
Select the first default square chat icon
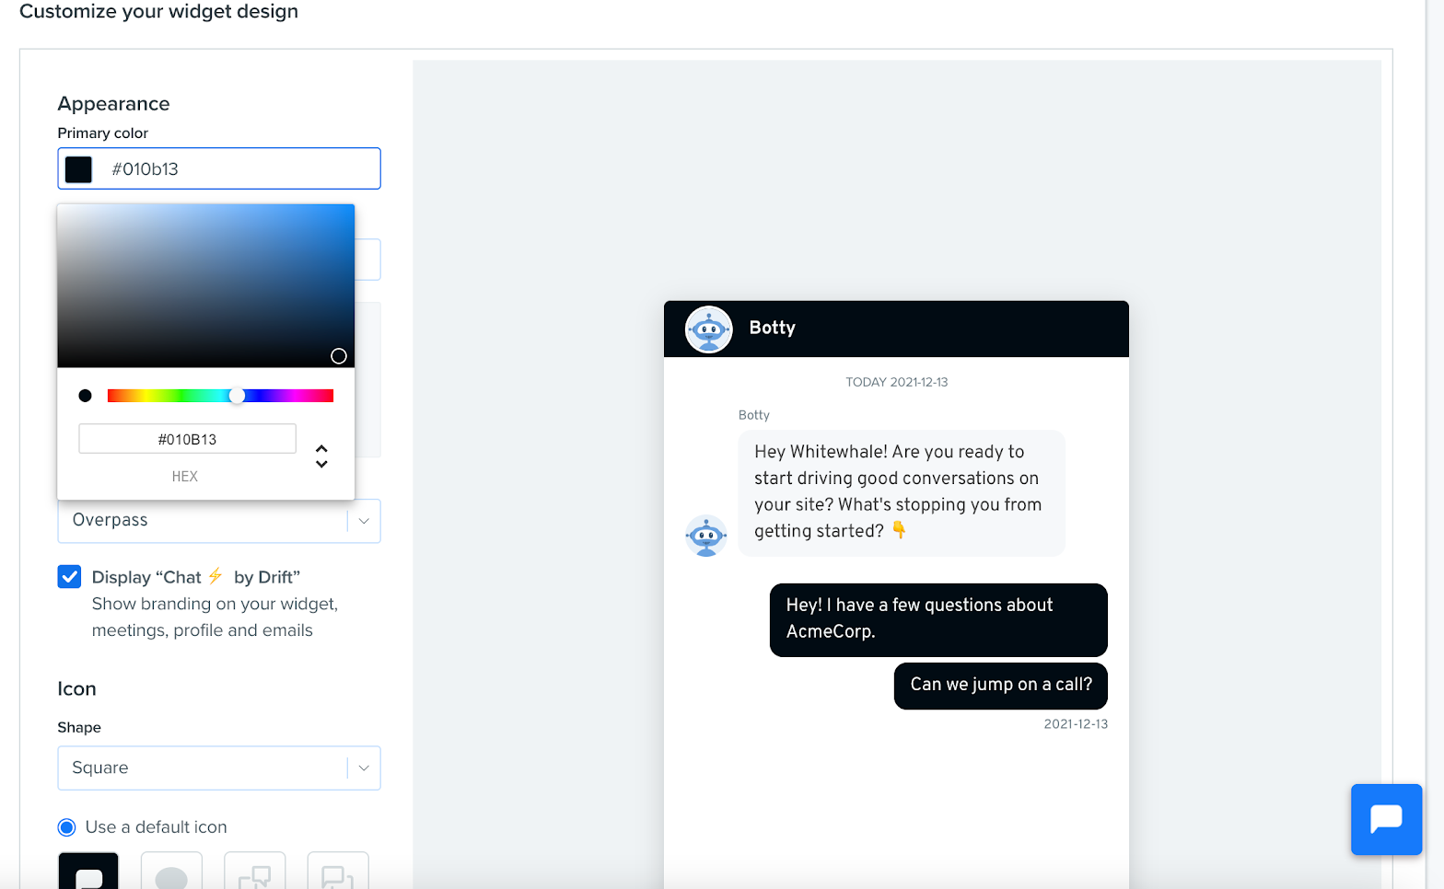tap(88, 871)
